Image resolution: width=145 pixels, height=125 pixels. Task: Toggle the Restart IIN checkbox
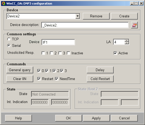[39, 79]
